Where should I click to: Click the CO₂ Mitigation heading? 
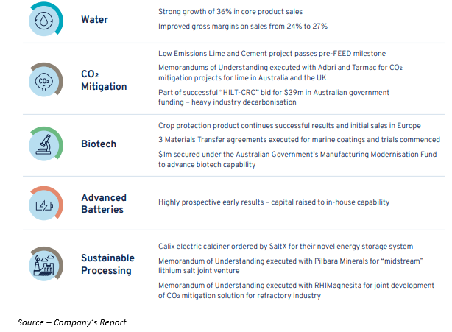click(104, 81)
